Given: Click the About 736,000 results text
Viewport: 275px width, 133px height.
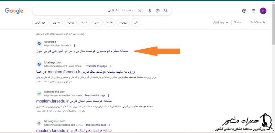Looking at the screenshot, I should coord(60,34).
